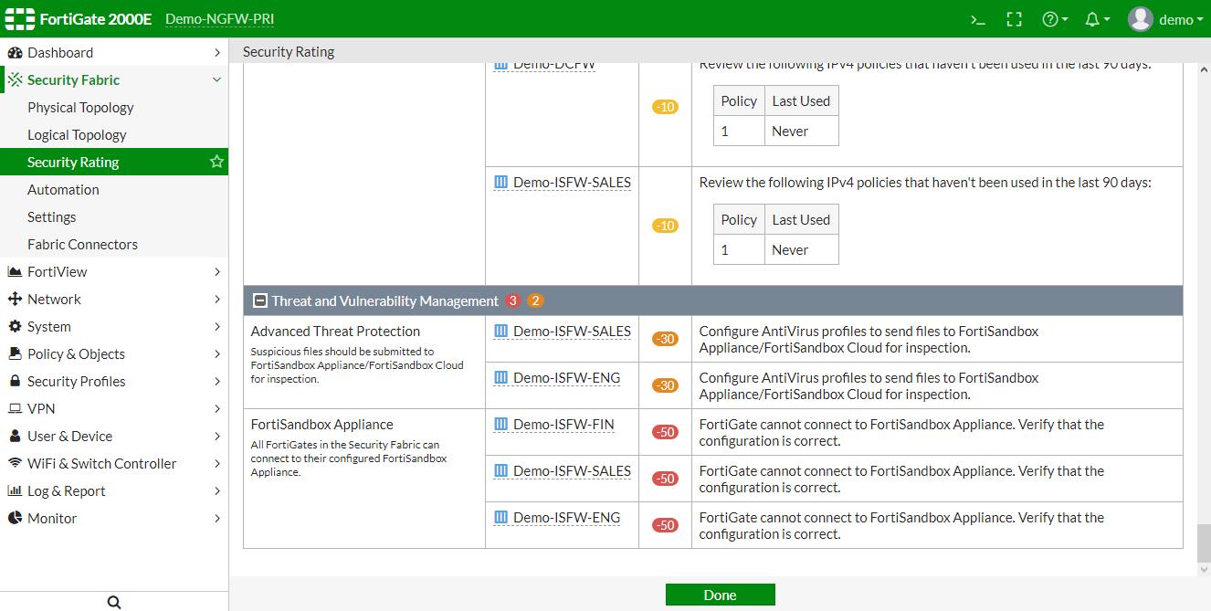Image resolution: width=1211 pixels, height=611 pixels.
Task: Expand the Policy & Objects chevron
Action: 216,354
